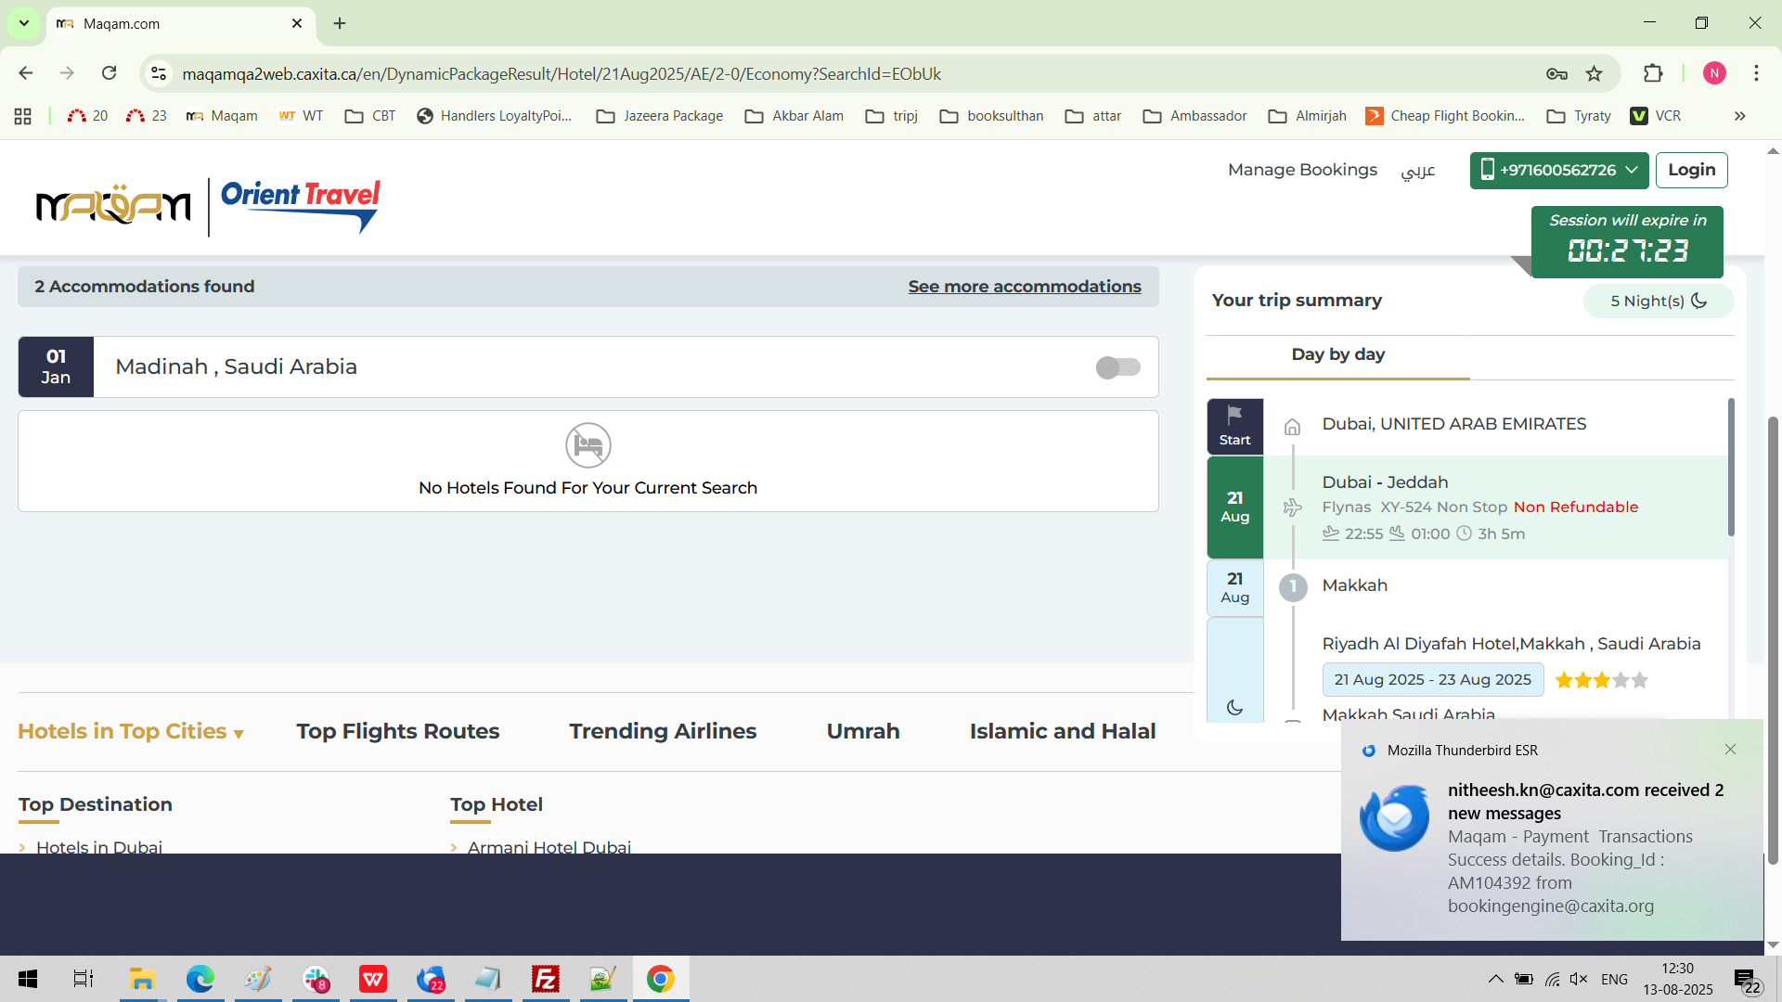Open the Chrome extensions puzzle icon
This screenshot has width=1782, height=1002.
coord(1653,74)
